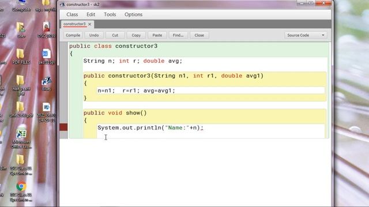Click the red breakpoint marker in margin
369x207 pixels.
63,127
